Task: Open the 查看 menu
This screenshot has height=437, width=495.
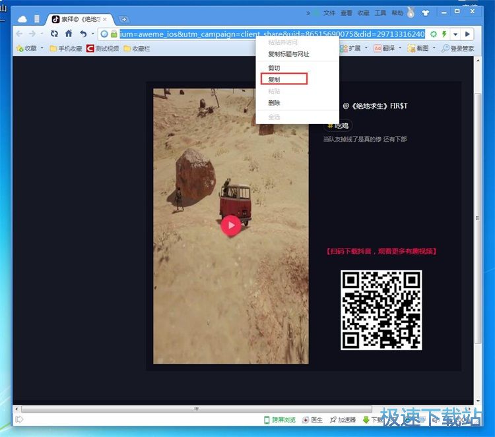Action: [346, 13]
